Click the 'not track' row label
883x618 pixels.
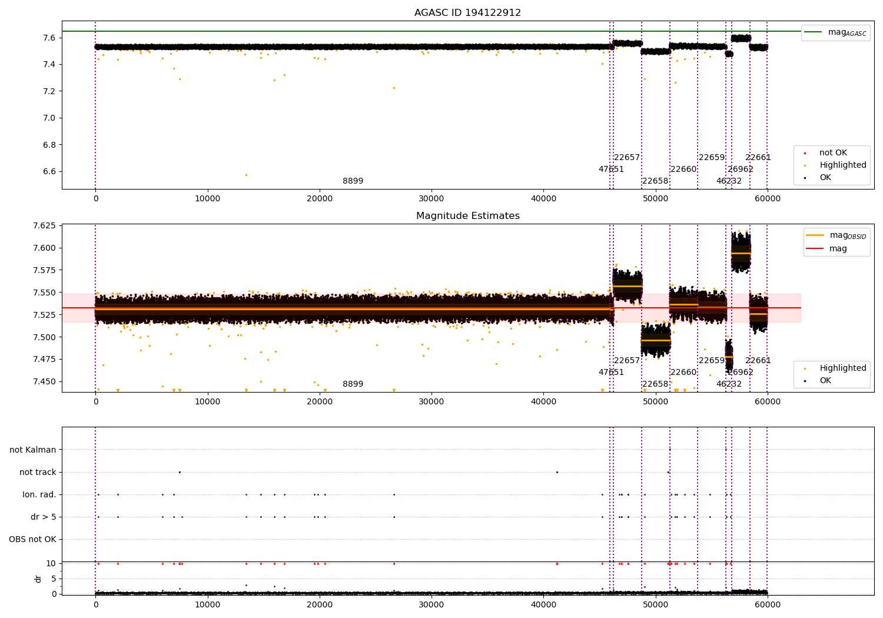pos(38,473)
